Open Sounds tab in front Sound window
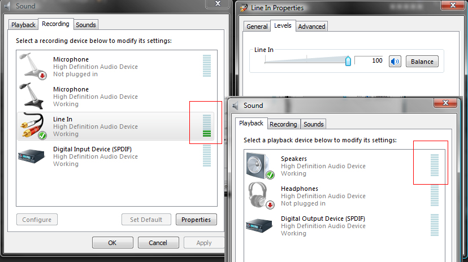The width and height of the screenshot is (468, 262). pos(313,124)
